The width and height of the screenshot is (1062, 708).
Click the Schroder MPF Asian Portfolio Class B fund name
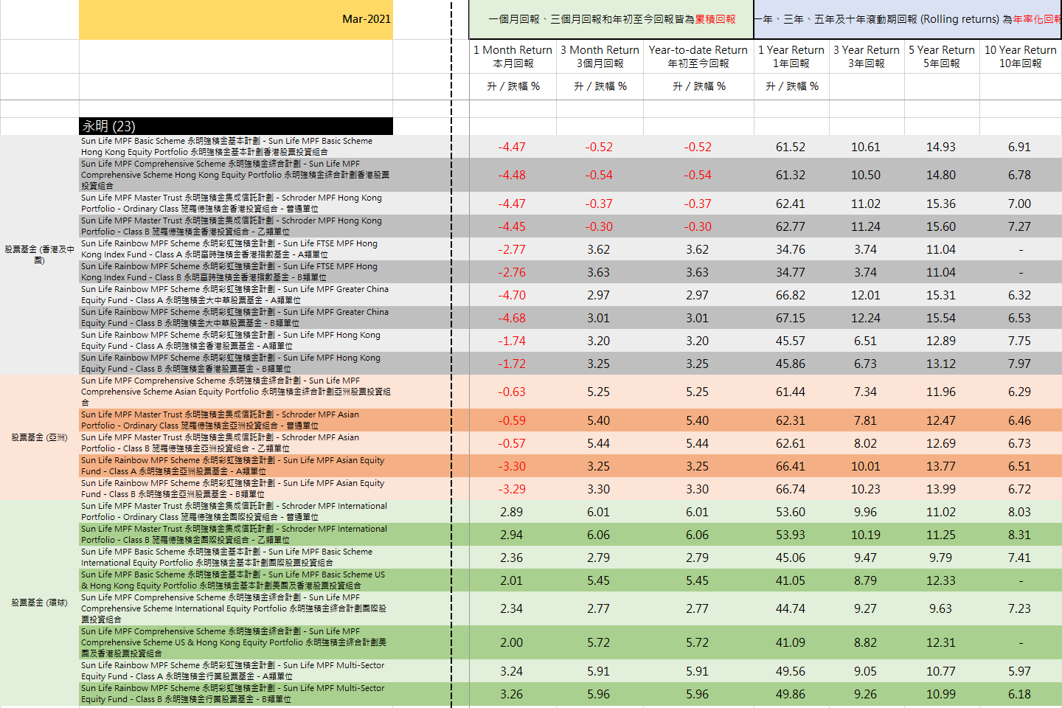tap(236, 443)
